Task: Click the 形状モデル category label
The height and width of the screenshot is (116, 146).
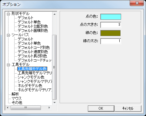Action: pos(21,14)
